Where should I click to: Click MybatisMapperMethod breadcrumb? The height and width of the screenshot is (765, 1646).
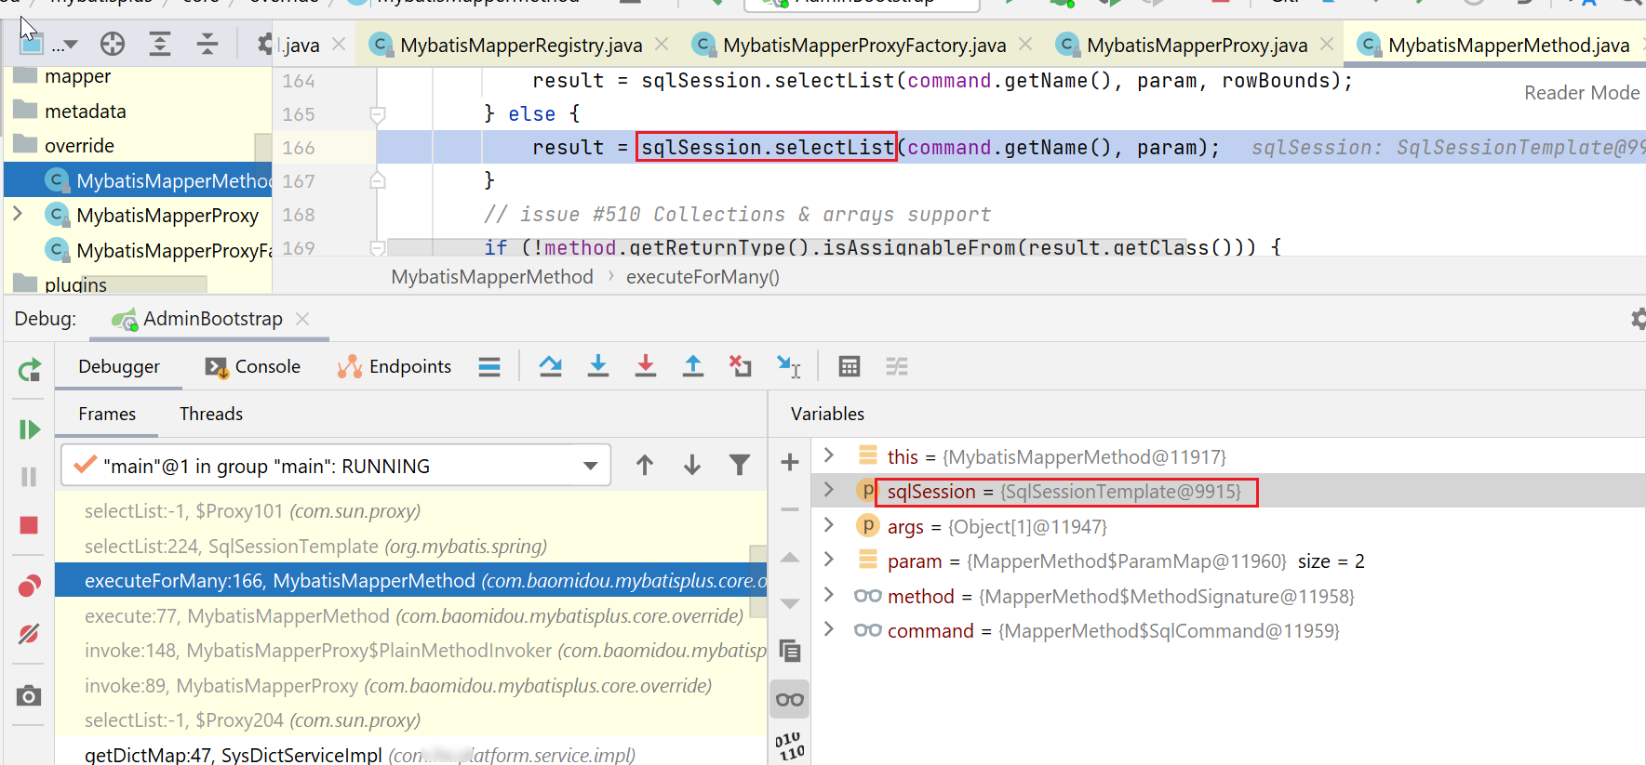[x=492, y=277]
